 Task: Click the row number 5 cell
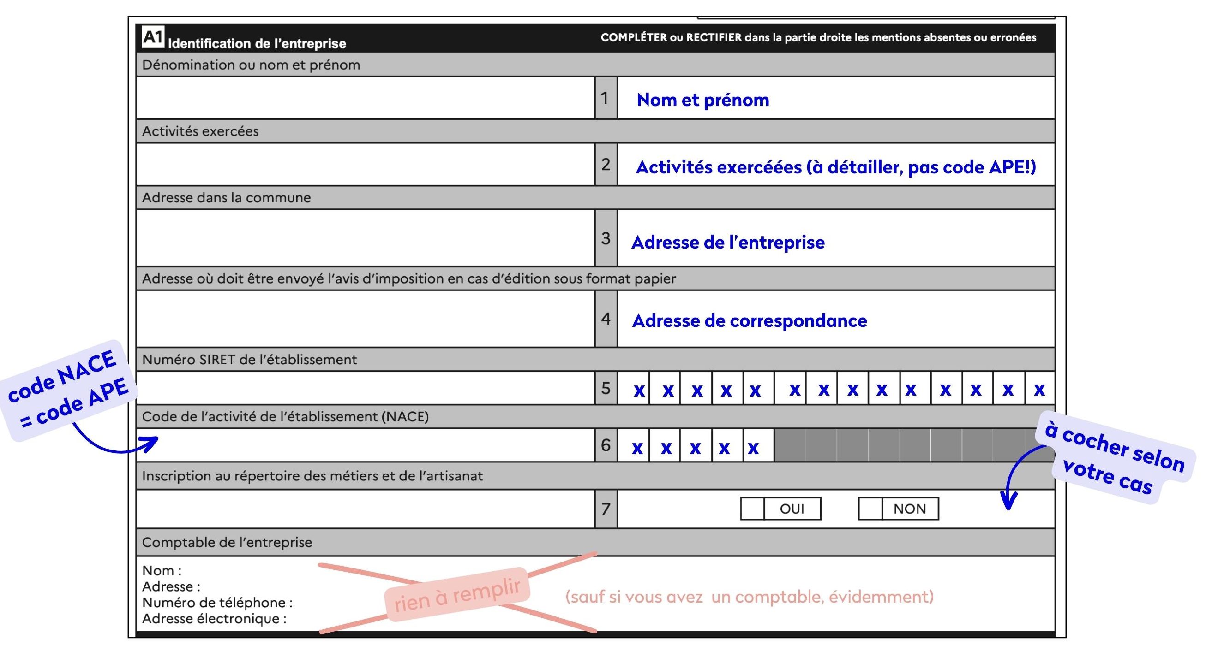(606, 388)
